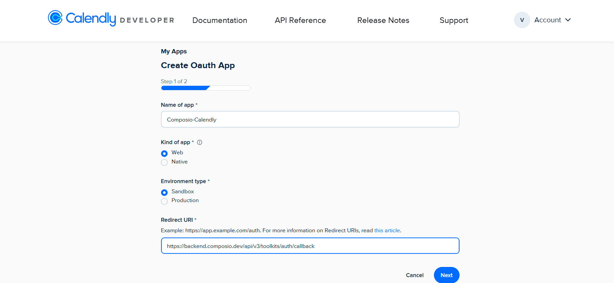Click the Redirect URI label
Screen dimensions: 614x283
click(177, 220)
